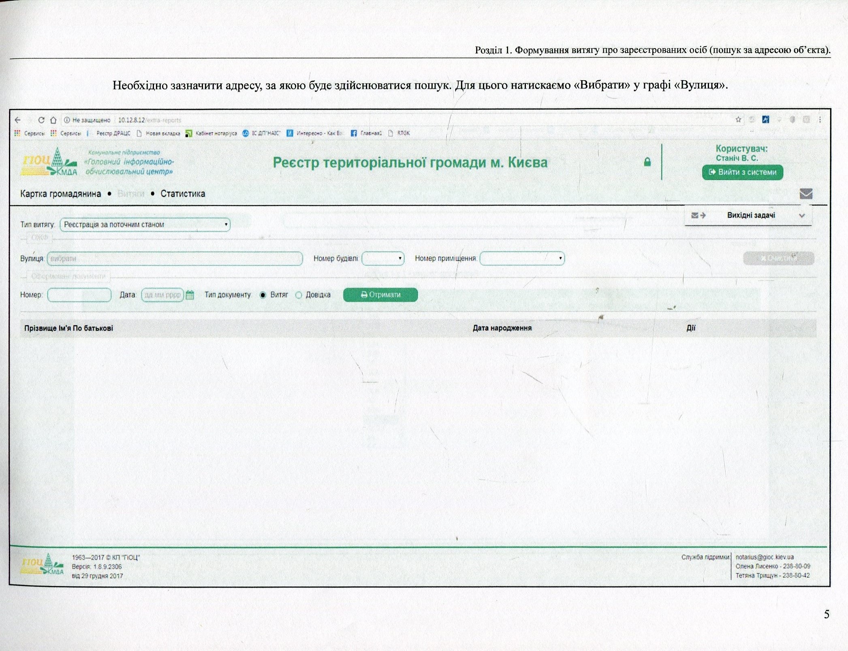The image size is (848, 651).
Task: Click the notarius@gioc.kiev.ua support email
Action: [x=765, y=557]
